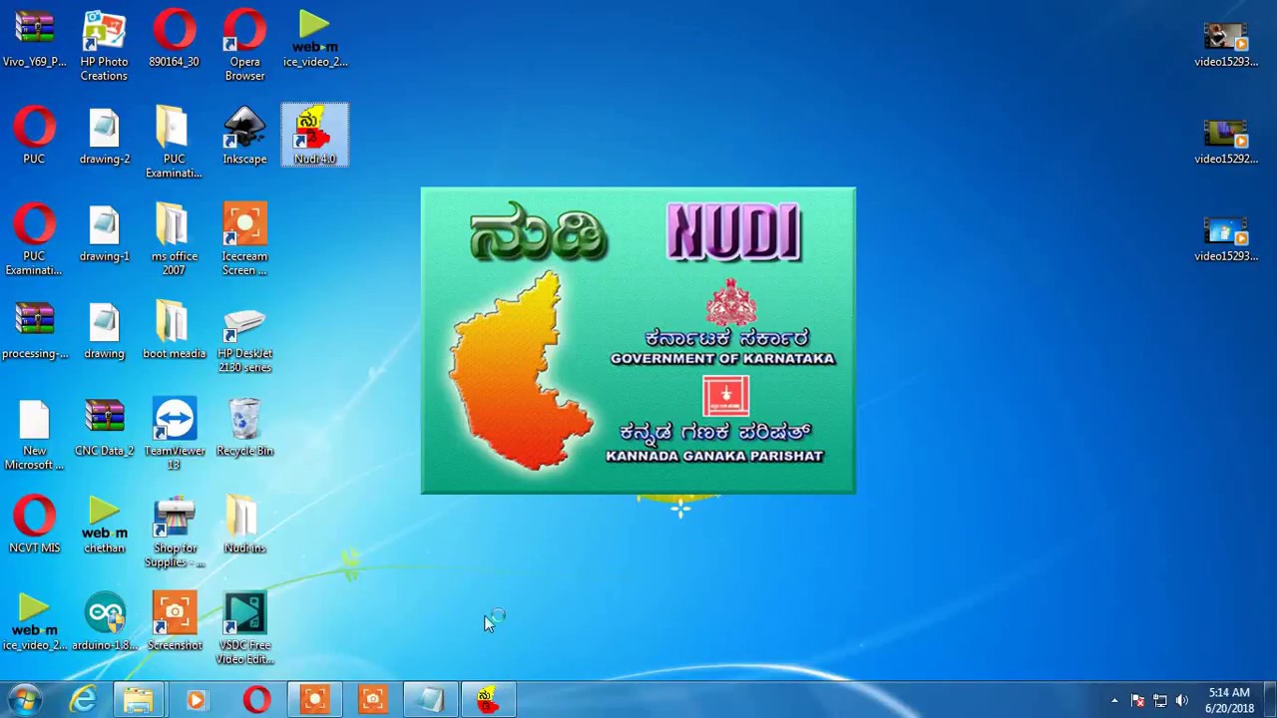The width and height of the screenshot is (1277, 718).
Task: Select the Opera Browser desktop shortcut
Action: tap(244, 44)
